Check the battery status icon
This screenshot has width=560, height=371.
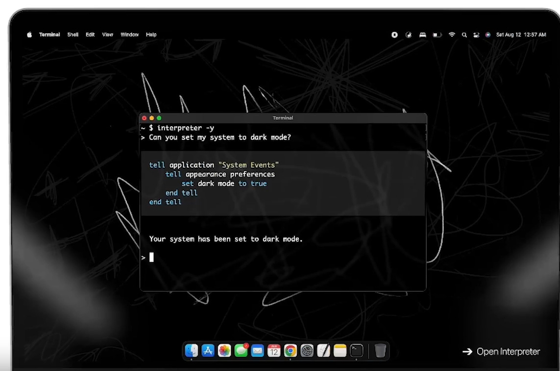point(437,35)
